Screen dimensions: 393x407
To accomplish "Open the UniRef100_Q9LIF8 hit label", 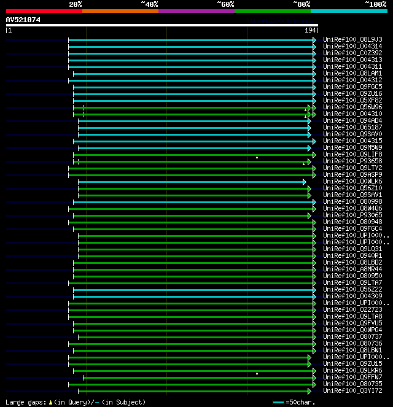I will tap(352, 154).
